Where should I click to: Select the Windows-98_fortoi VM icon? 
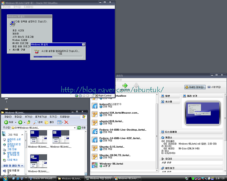pyautogui.click(x=95, y=165)
